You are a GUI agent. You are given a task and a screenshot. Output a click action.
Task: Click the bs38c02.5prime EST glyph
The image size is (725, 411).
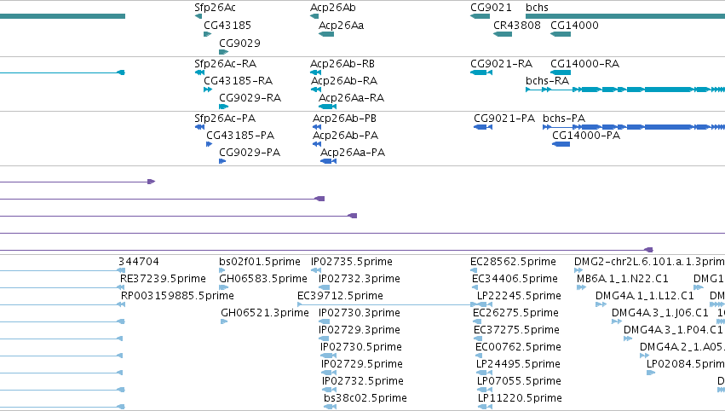point(330,407)
